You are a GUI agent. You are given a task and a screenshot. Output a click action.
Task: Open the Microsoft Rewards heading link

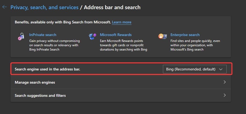click(116, 35)
